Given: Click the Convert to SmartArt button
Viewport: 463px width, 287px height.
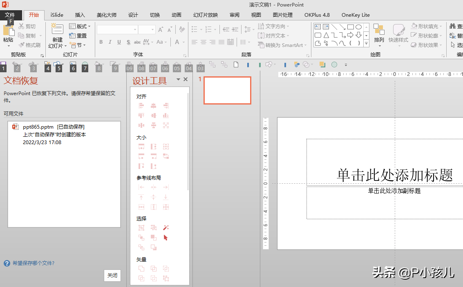Looking at the screenshot, I should coord(282,45).
